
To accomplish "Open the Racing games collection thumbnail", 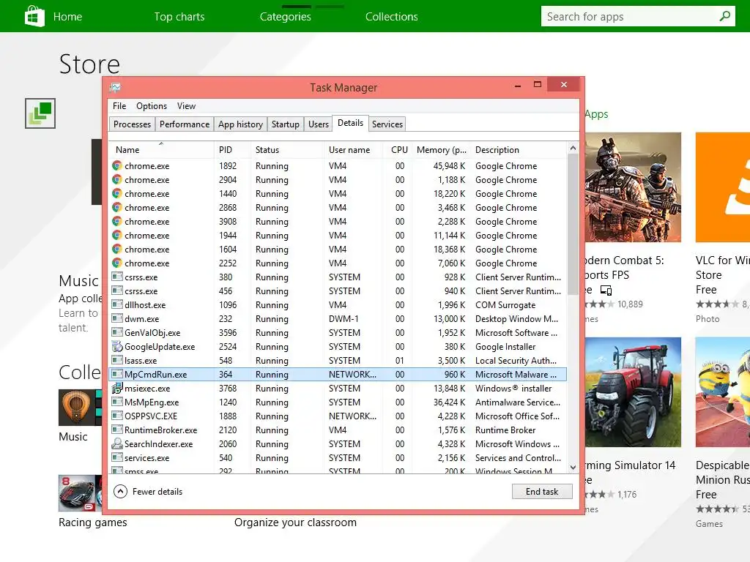I will point(77,493).
